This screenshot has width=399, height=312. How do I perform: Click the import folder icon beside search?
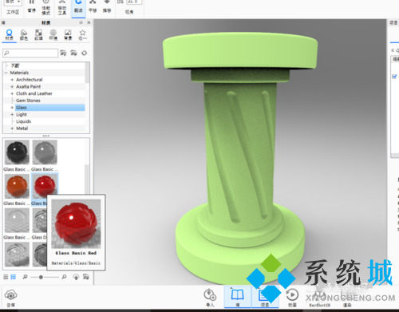73,53
